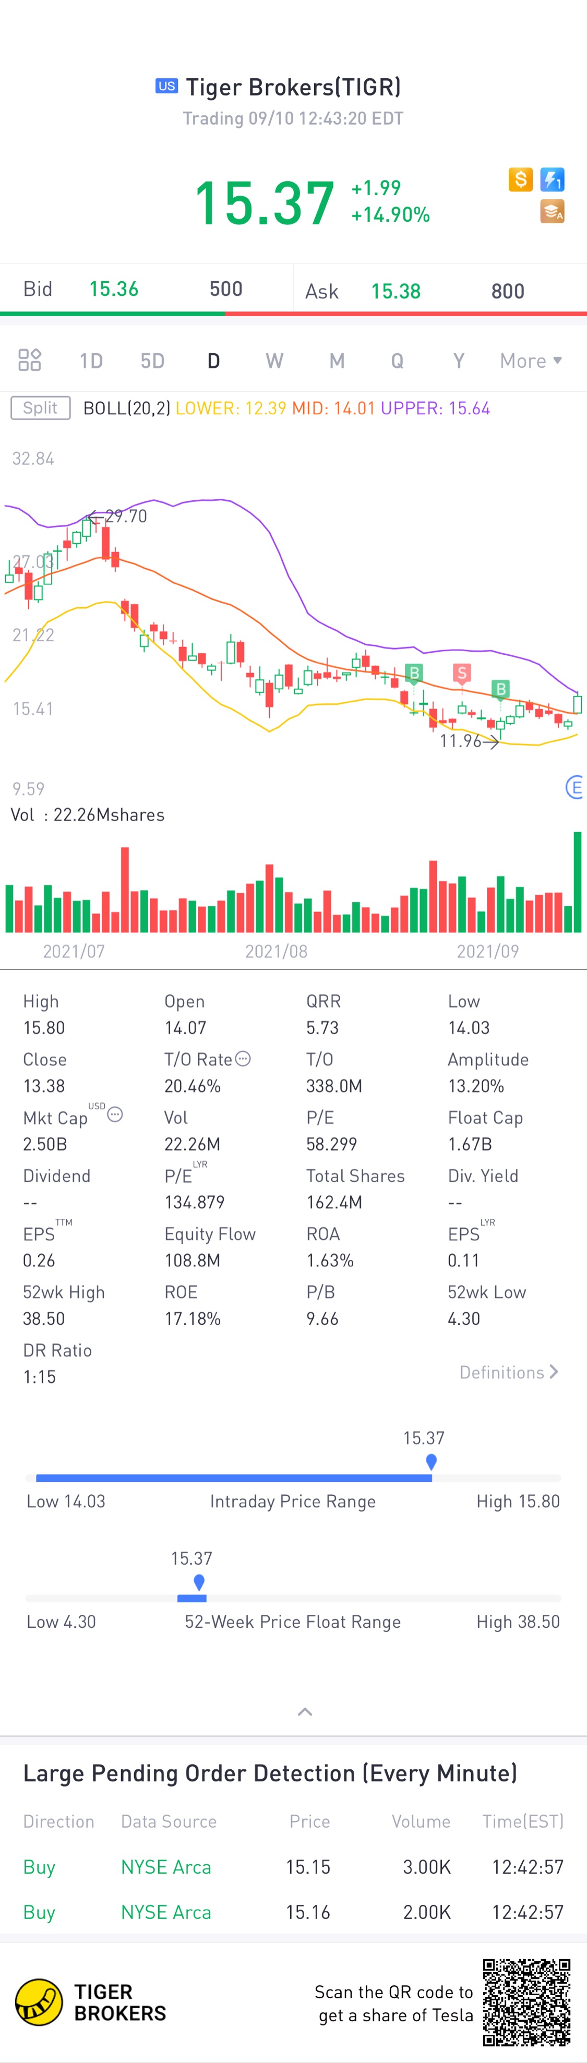
Task: Open the More timeframe dropdown
Action: [x=531, y=361]
